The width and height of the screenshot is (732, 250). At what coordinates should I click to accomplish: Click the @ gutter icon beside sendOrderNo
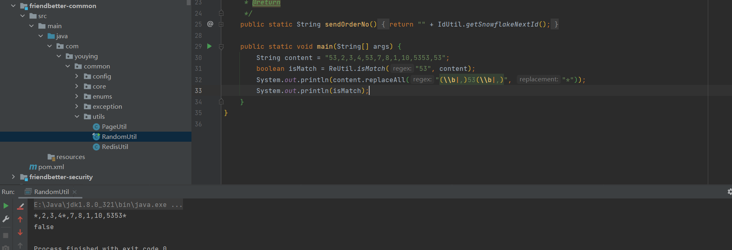coord(210,24)
